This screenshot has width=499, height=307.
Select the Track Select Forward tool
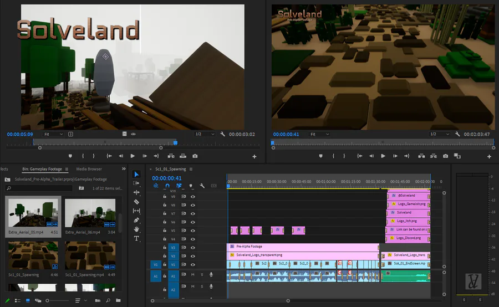[136, 183]
